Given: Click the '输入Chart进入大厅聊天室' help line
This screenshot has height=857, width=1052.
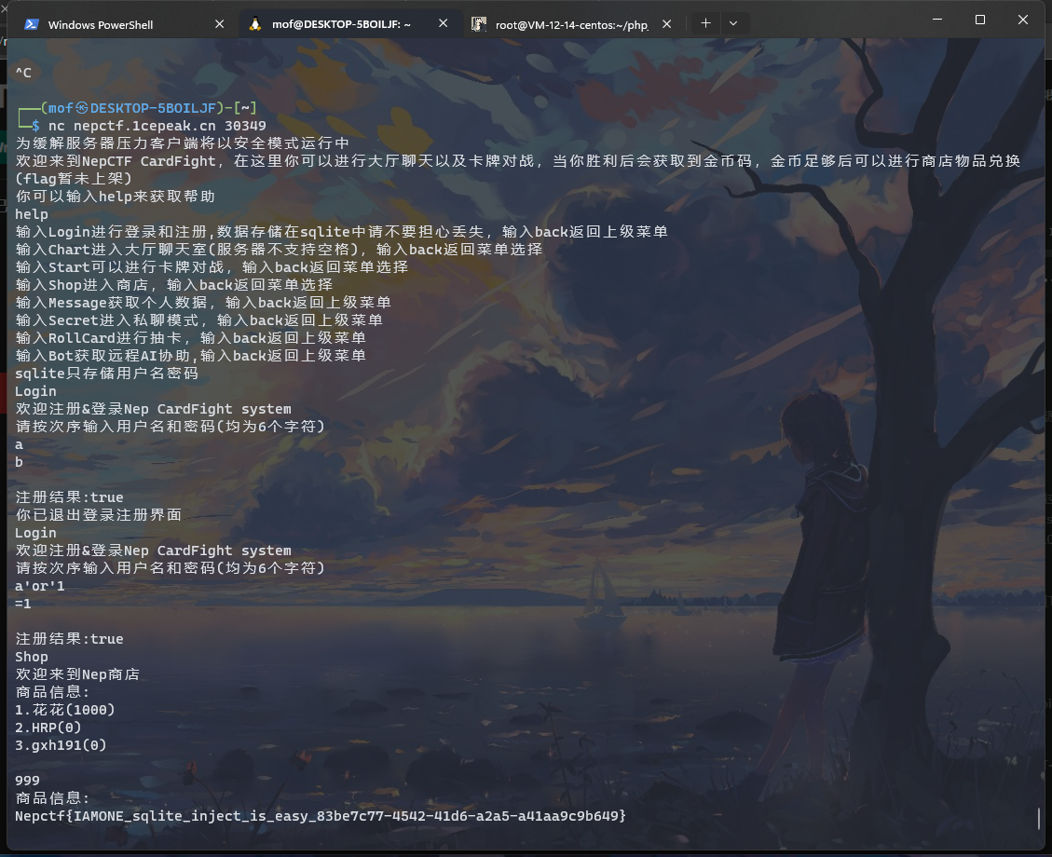Looking at the screenshot, I should 279,249.
